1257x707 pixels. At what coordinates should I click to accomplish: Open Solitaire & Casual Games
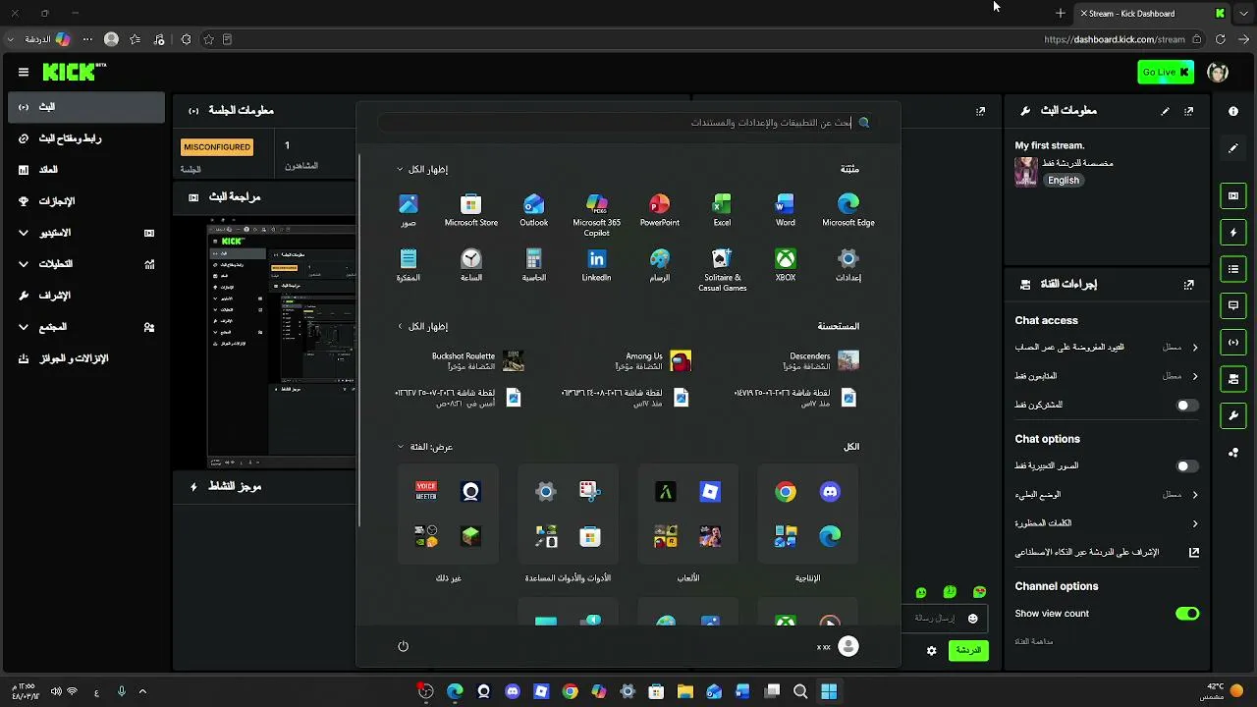[723, 270]
